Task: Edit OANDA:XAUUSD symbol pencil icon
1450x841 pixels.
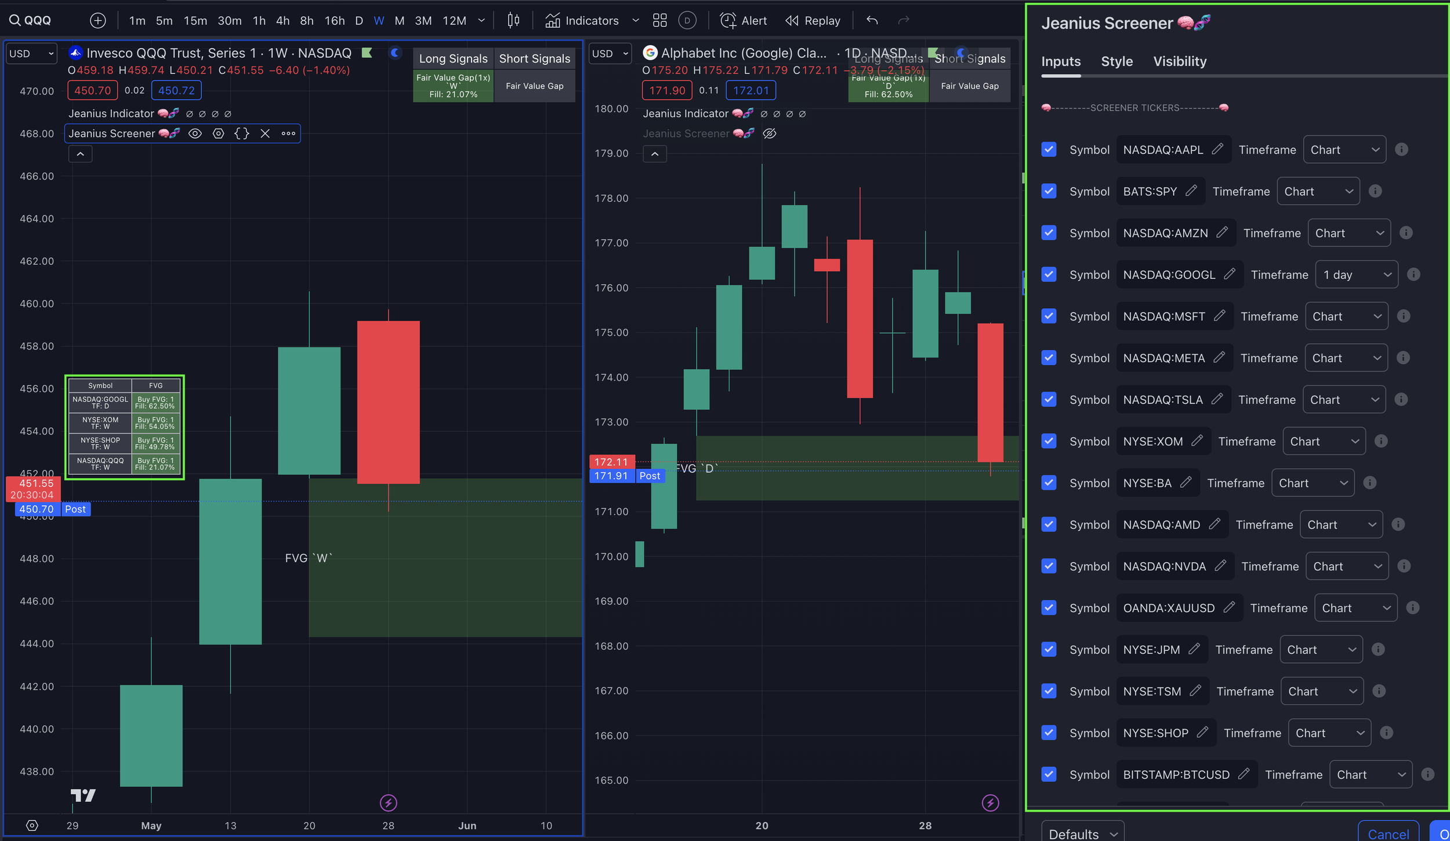Action: (x=1229, y=607)
